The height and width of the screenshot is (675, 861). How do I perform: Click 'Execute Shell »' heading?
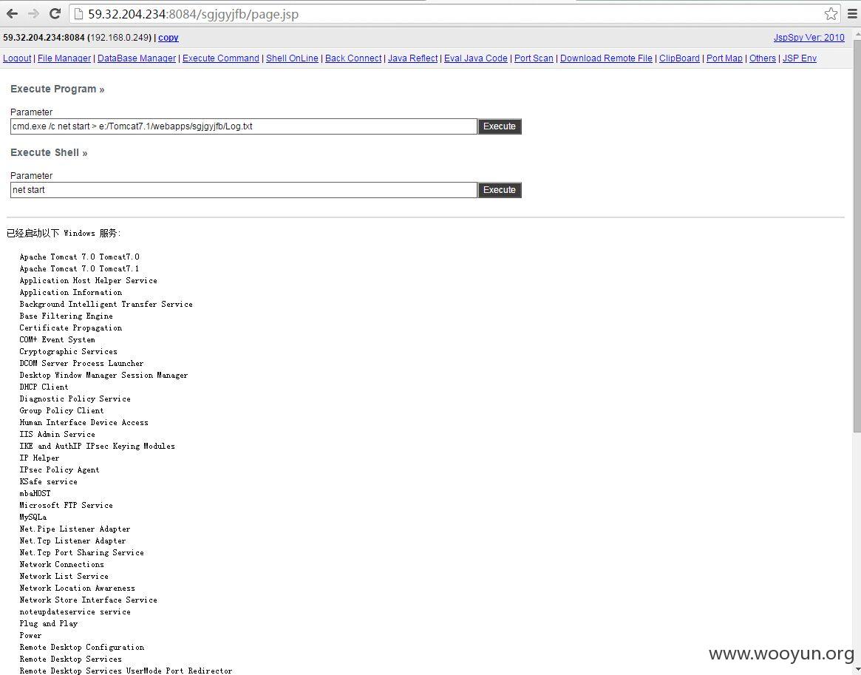tap(49, 153)
